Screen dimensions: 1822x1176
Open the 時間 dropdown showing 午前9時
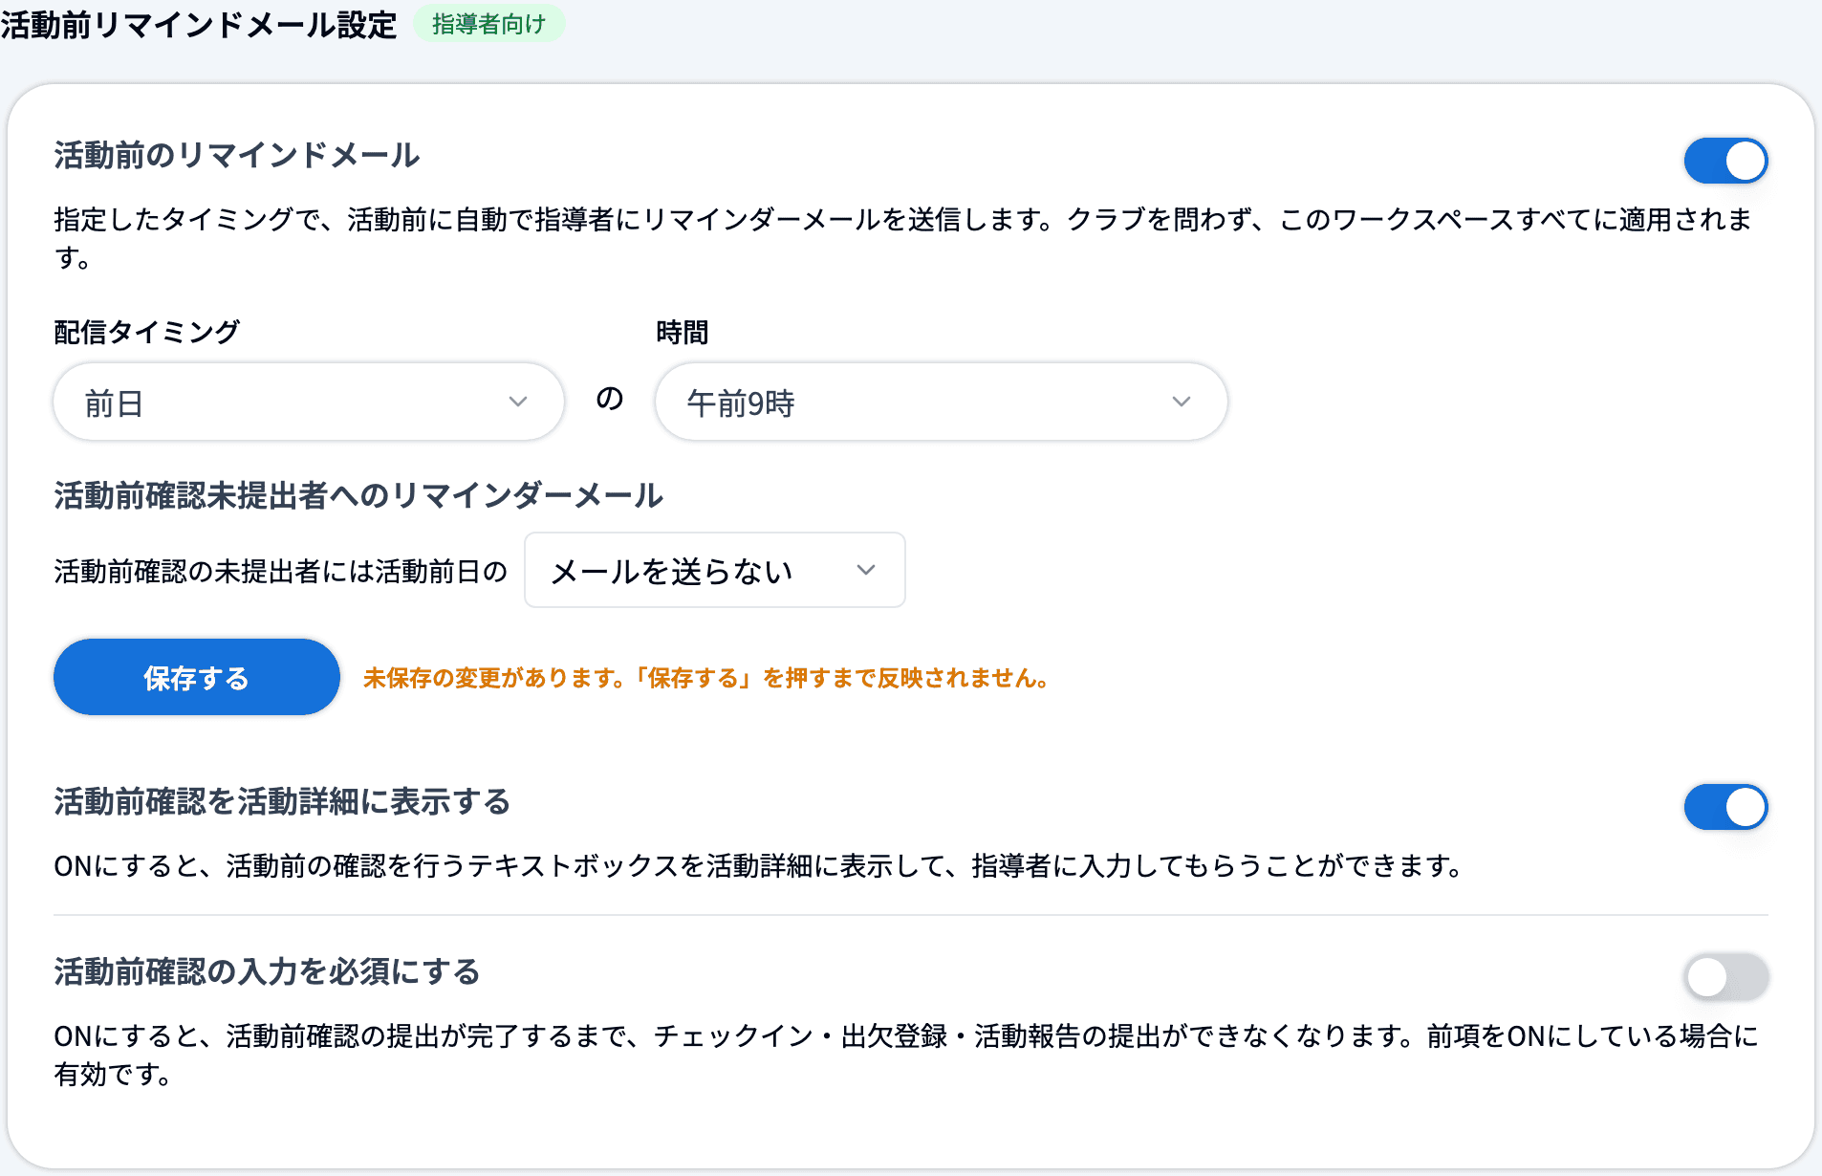point(941,402)
